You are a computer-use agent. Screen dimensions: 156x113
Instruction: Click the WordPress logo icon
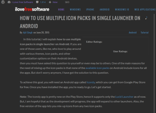point(3,2)
